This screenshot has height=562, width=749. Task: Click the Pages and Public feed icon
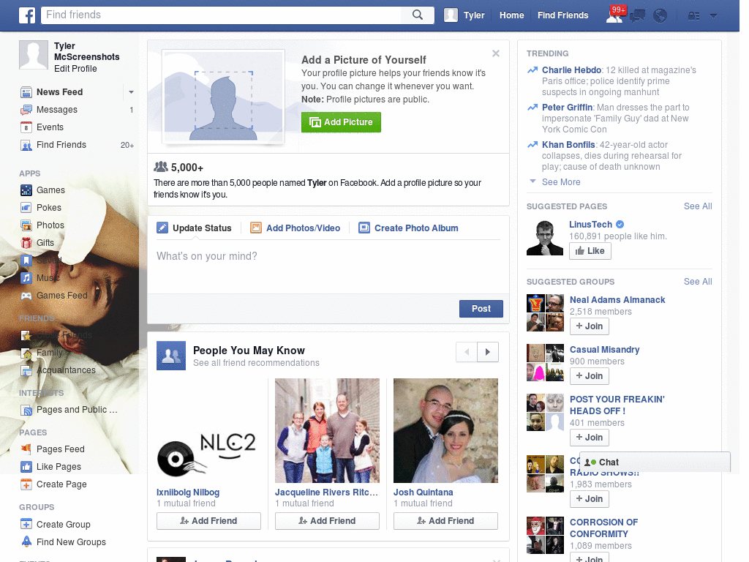(x=26, y=410)
